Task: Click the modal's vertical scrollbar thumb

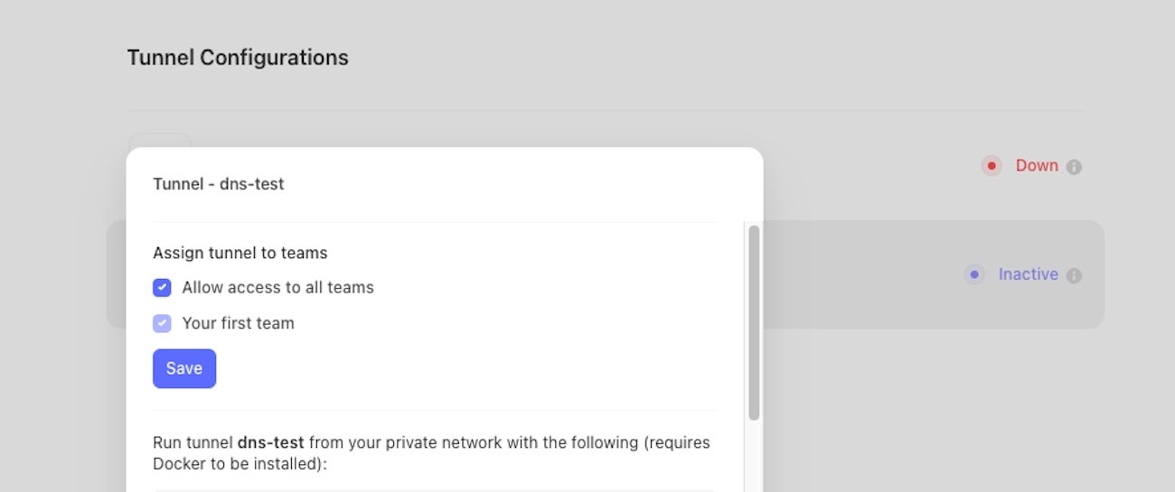Action: [x=754, y=322]
